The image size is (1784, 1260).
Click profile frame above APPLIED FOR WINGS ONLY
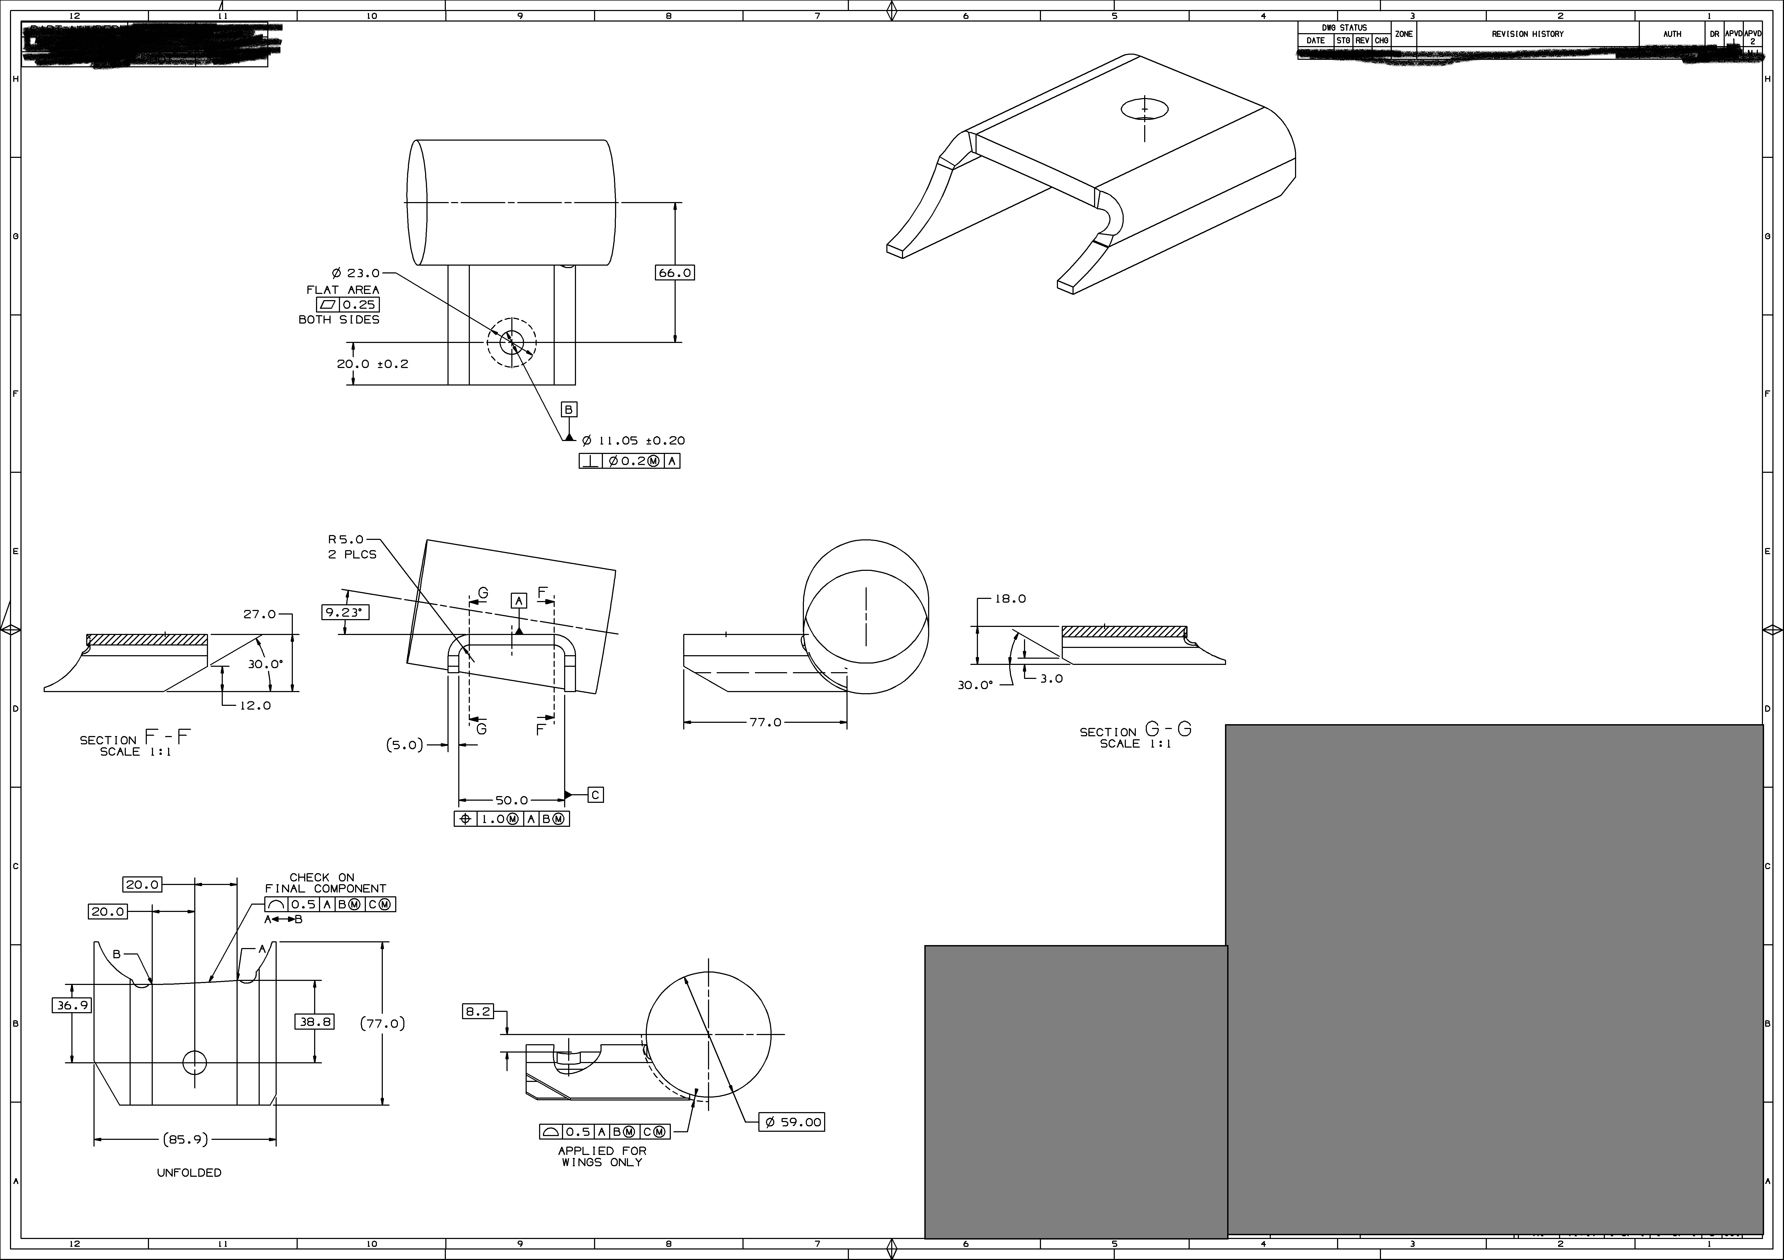click(x=605, y=1132)
